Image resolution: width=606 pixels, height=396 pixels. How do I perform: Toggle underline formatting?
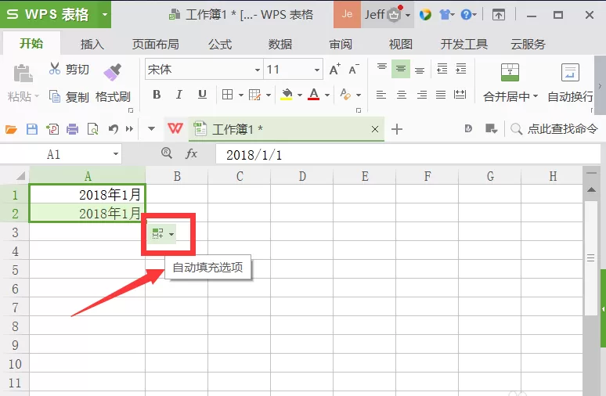[202, 95]
